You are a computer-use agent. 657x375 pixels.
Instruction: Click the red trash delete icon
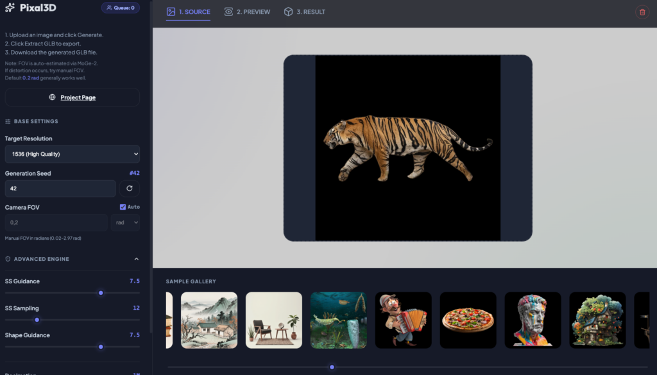[x=642, y=12]
